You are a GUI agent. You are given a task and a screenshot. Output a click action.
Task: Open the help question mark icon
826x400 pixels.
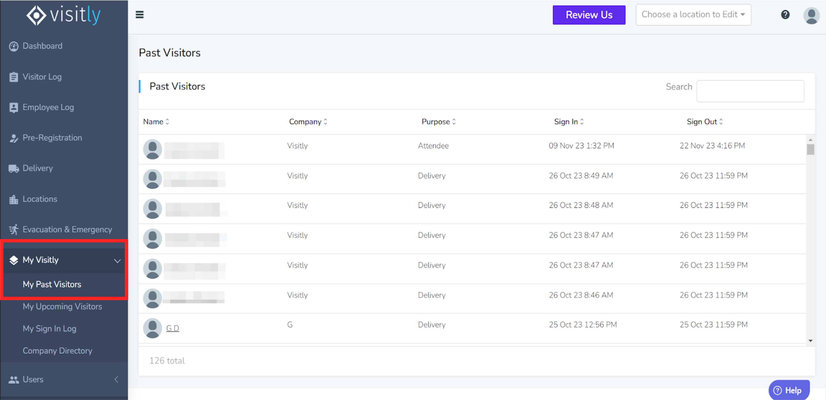[x=785, y=15]
